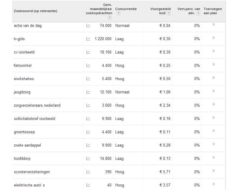Add eiwitshakes keyword to plan
The height and width of the screenshot is (190, 227).
tap(213, 77)
